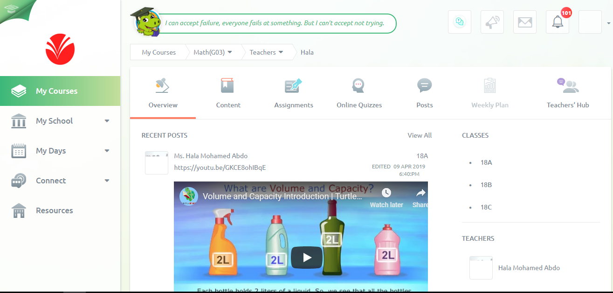Viewport: 613px width, 293px height.
Task: Click the teacher avatar under Teachers
Action: [481, 268]
